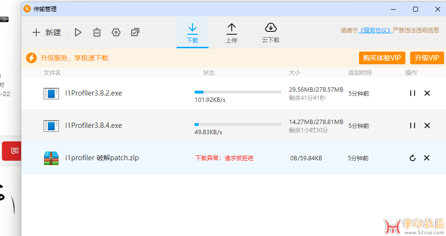The image size is (446, 236).
Task: Click the 传输管理 app logo icon
Action: 27,9
